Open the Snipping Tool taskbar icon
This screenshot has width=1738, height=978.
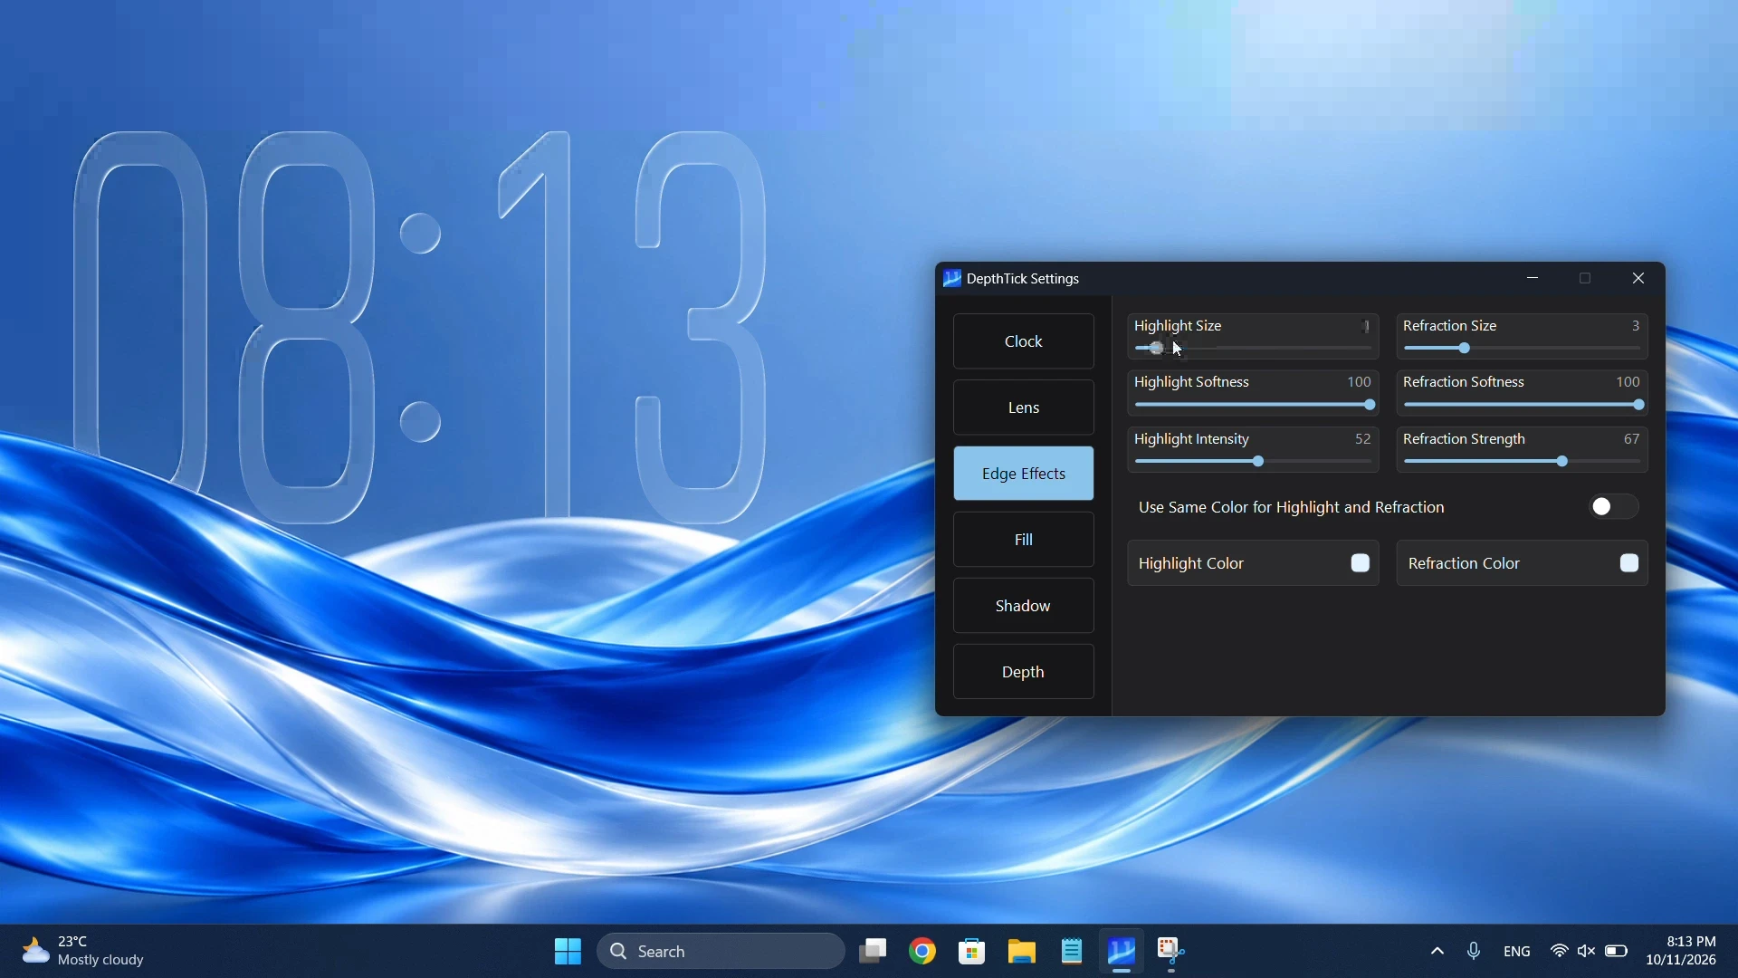(1172, 952)
